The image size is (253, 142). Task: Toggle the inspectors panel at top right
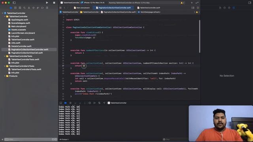[x=249, y=3]
